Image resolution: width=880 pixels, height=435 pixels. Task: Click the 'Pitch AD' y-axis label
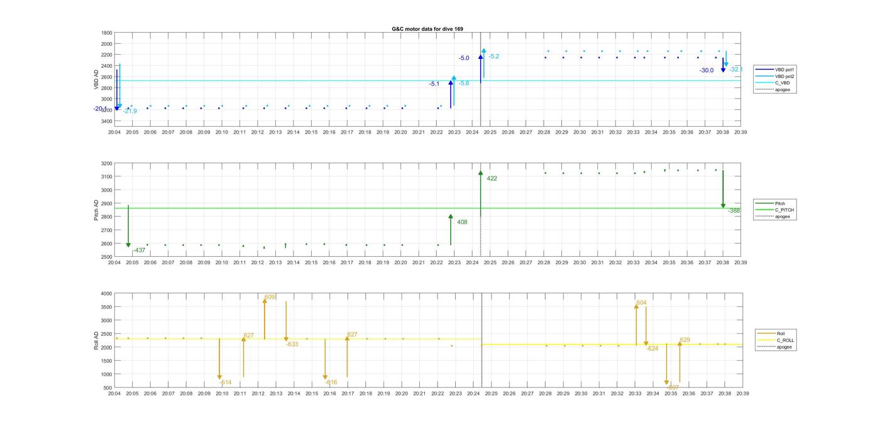coord(97,210)
